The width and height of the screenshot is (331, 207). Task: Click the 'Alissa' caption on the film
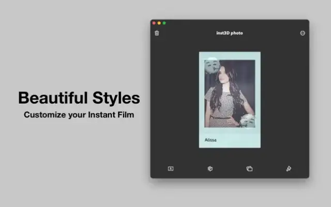pos(210,140)
